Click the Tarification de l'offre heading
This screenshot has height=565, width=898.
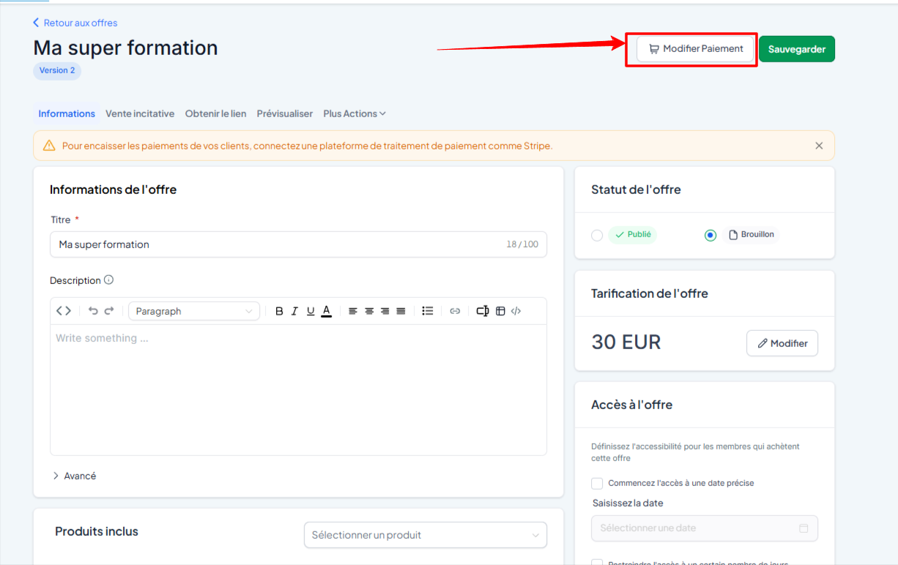650,293
